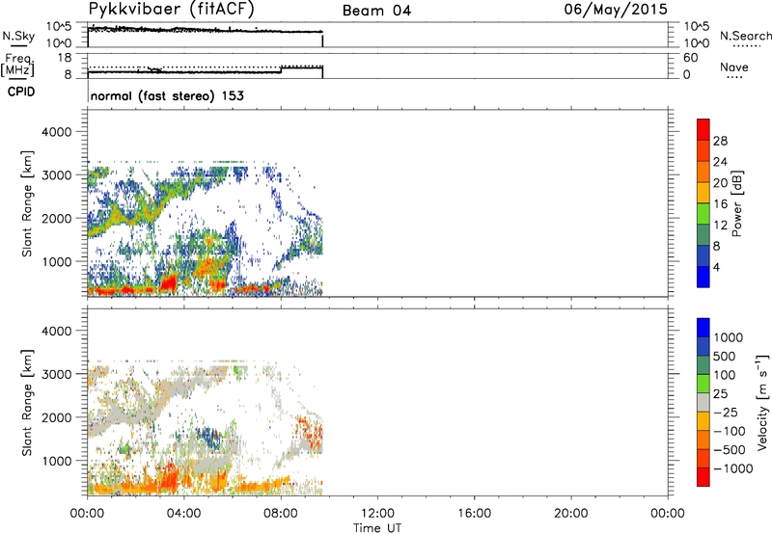
Task: Click the 18 tick on frequency axis
Action: 65,58
